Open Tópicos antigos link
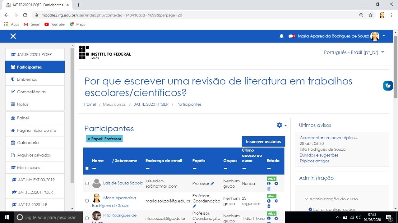The width and height of the screenshot is (398, 223). [x=317, y=161]
